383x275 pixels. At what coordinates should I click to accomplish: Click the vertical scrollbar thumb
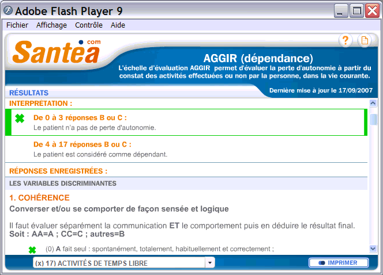(373, 120)
